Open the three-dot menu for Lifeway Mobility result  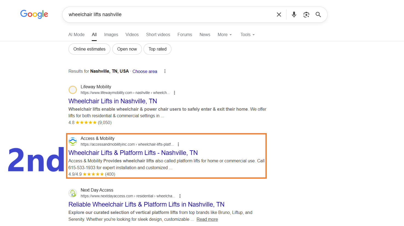(x=174, y=93)
